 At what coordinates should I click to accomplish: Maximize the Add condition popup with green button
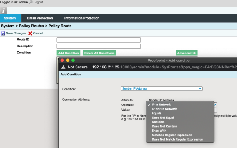(x=73, y=60)
